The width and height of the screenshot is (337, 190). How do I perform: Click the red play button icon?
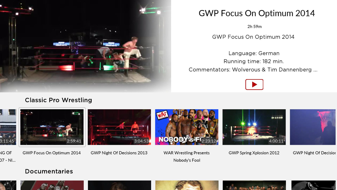pyautogui.click(x=254, y=84)
